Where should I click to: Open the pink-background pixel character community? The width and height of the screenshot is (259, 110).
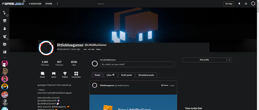click(x=5, y=79)
